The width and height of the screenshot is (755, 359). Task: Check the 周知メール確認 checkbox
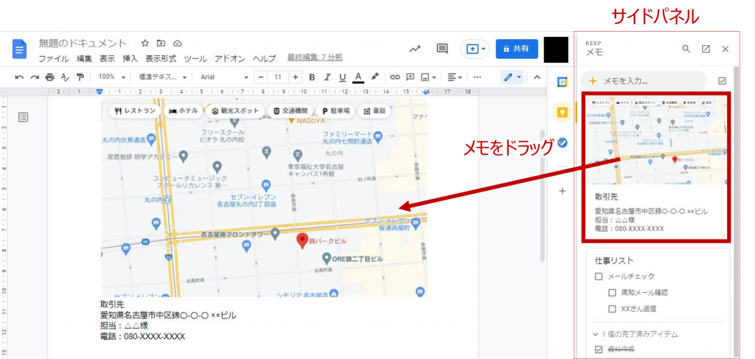612,293
